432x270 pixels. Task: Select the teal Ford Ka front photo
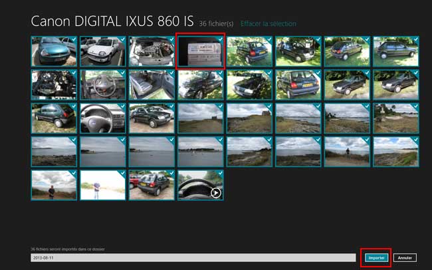(x=54, y=51)
